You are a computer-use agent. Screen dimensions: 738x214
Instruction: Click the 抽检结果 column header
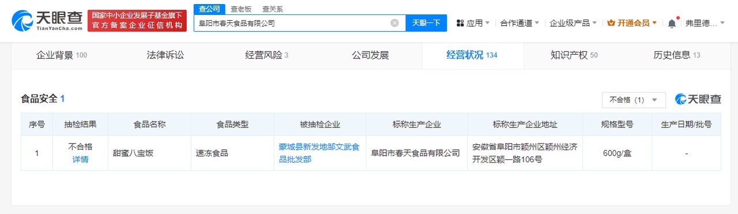(x=80, y=125)
